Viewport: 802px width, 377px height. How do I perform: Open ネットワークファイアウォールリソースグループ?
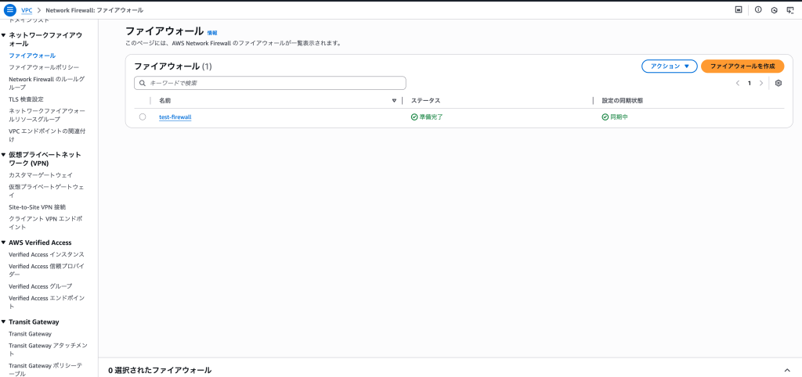pos(46,115)
